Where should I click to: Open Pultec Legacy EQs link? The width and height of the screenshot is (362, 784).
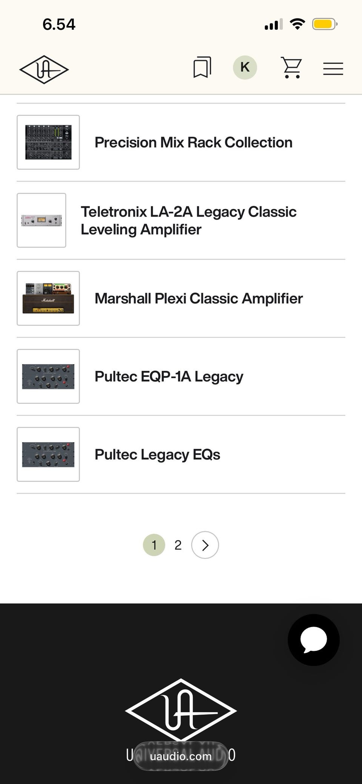point(157,455)
